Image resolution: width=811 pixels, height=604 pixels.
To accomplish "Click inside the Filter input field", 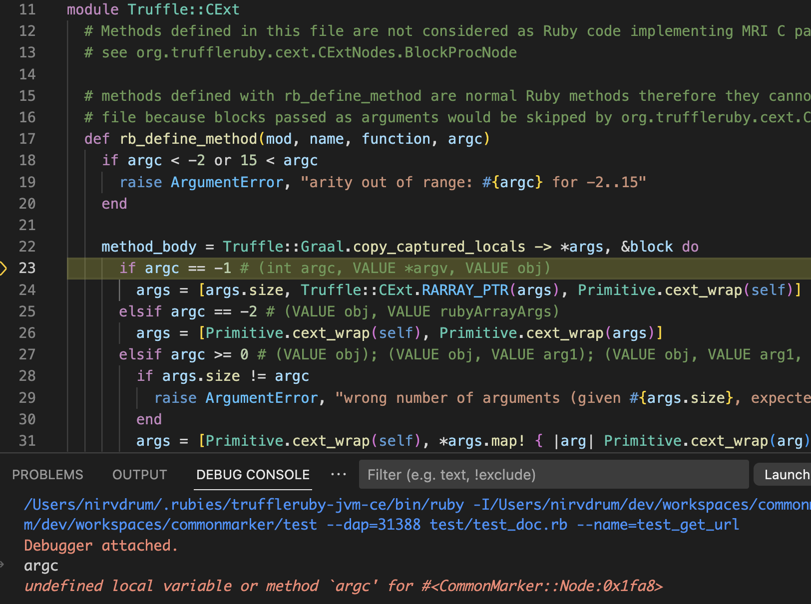I will (549, 474).
